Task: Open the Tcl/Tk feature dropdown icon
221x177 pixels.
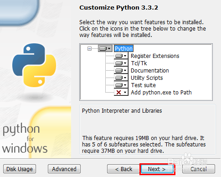Action: (121, 63)
